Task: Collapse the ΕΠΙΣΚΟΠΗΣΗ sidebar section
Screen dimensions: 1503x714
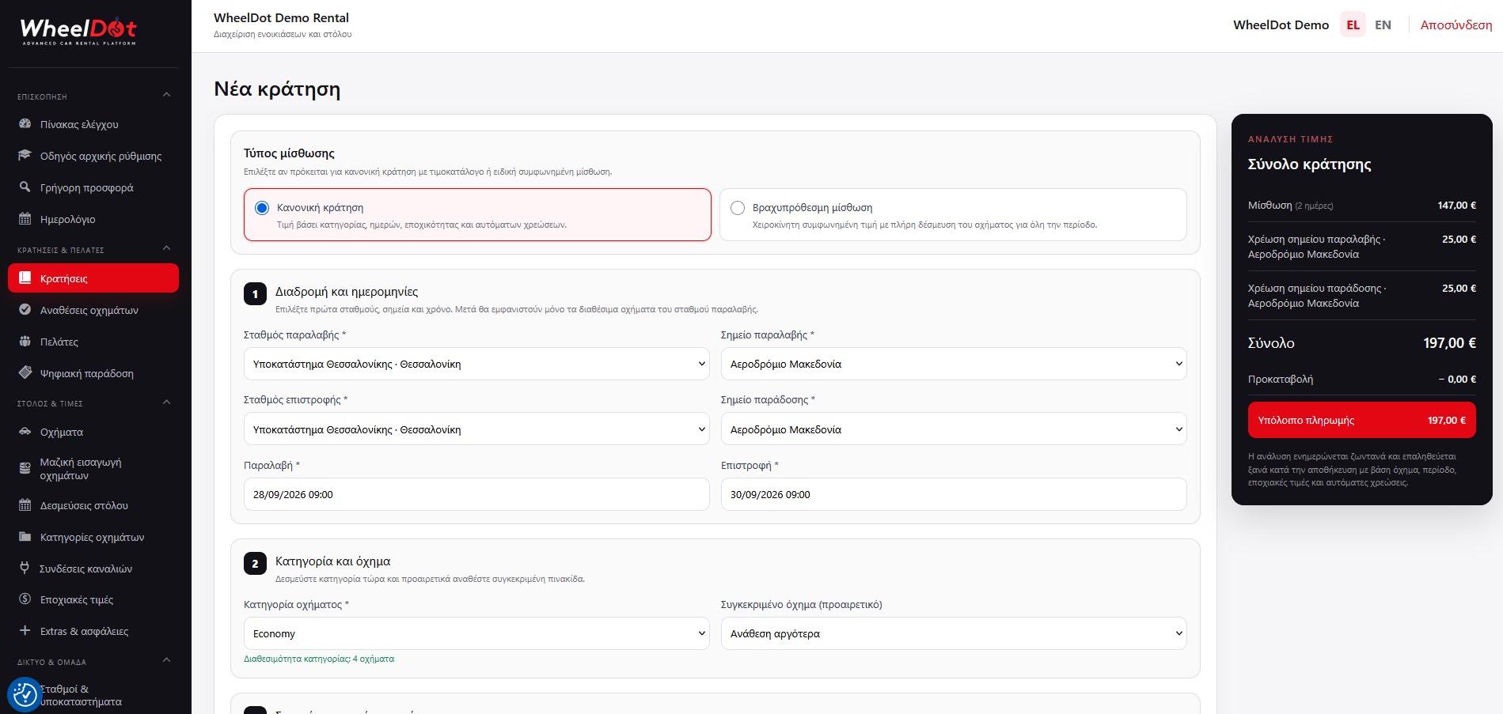Action: [x=166, y=95]
